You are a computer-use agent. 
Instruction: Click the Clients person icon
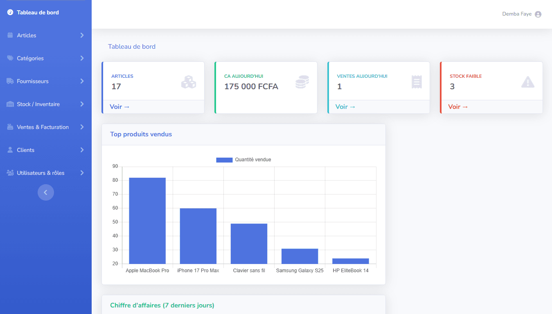tap(10, 150)
